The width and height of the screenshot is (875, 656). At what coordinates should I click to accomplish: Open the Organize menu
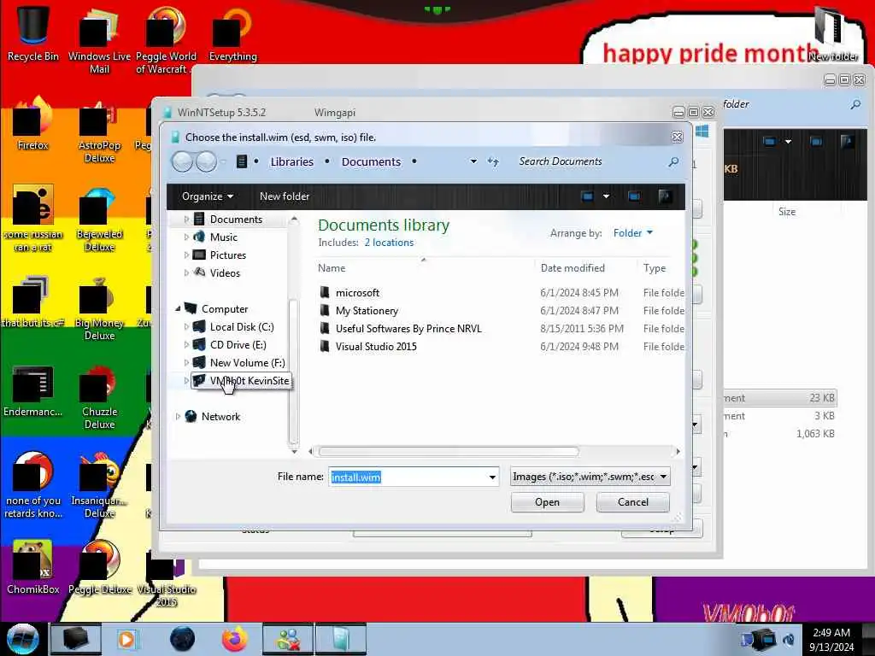coord(207,196)
